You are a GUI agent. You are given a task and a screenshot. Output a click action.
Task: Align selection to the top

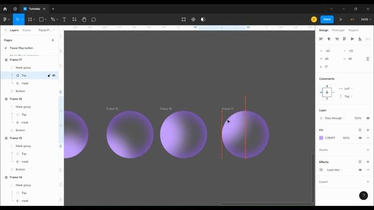(344, 39)
